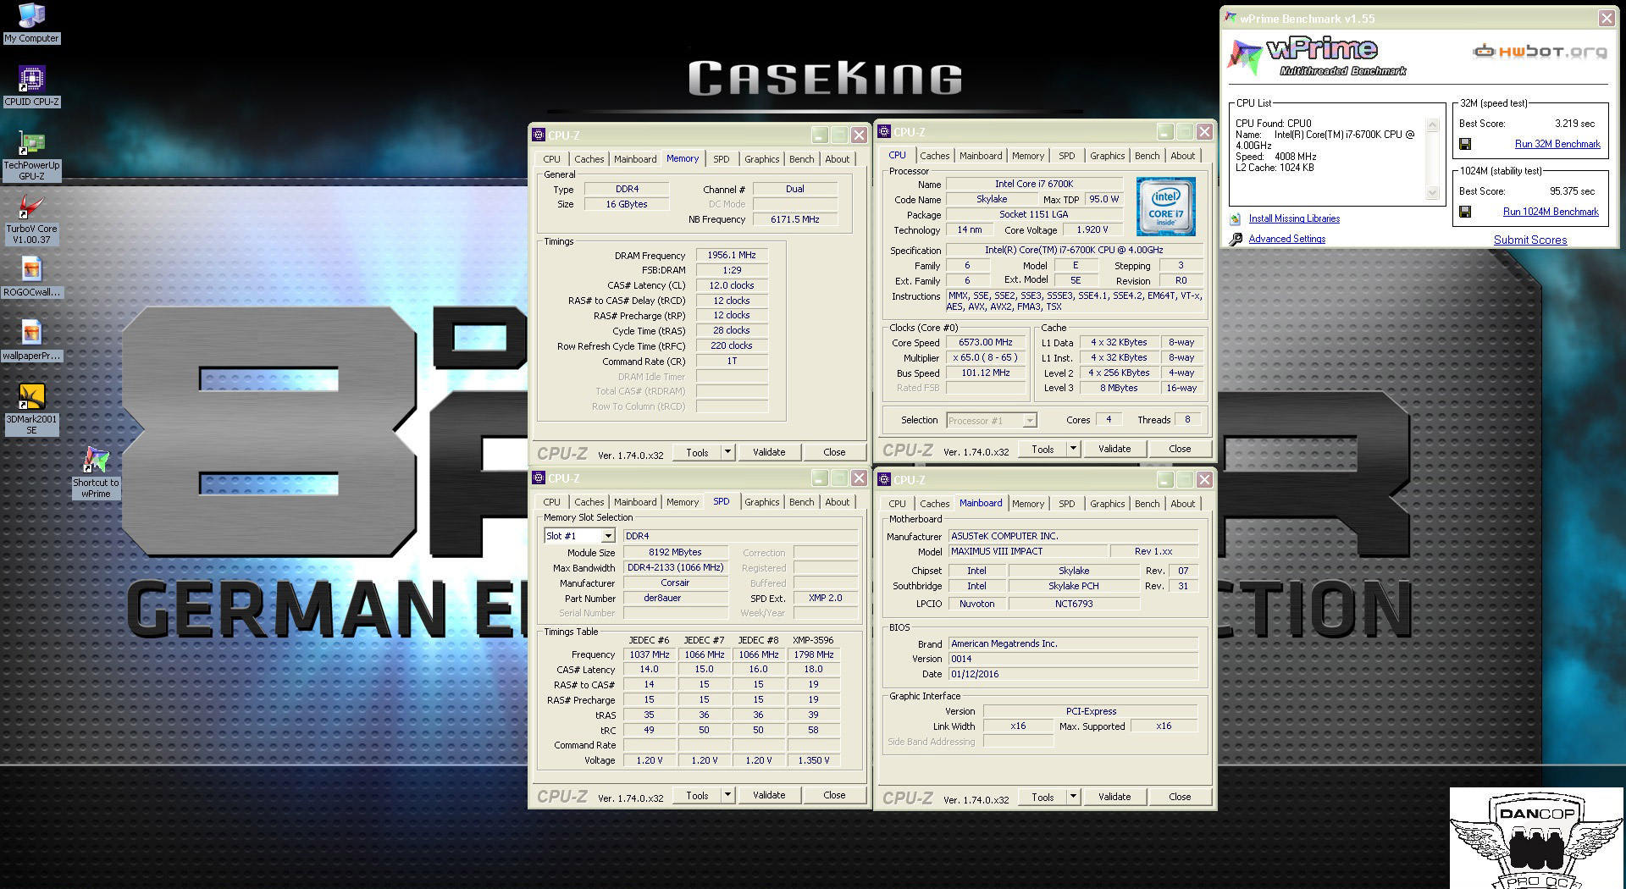Click the Core Voltage value 1.920 V
Viewport: 1626px width, 889px height.
1092,229
